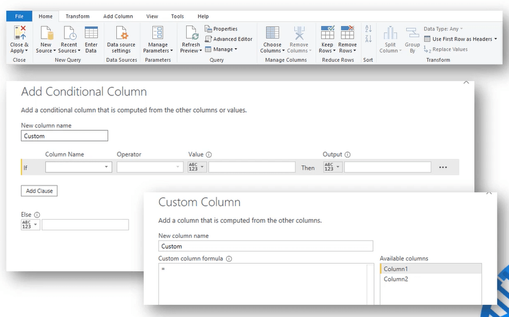509x317 pixels.
Task: Click the Group By icon
Action: click(x=412, y=33)
